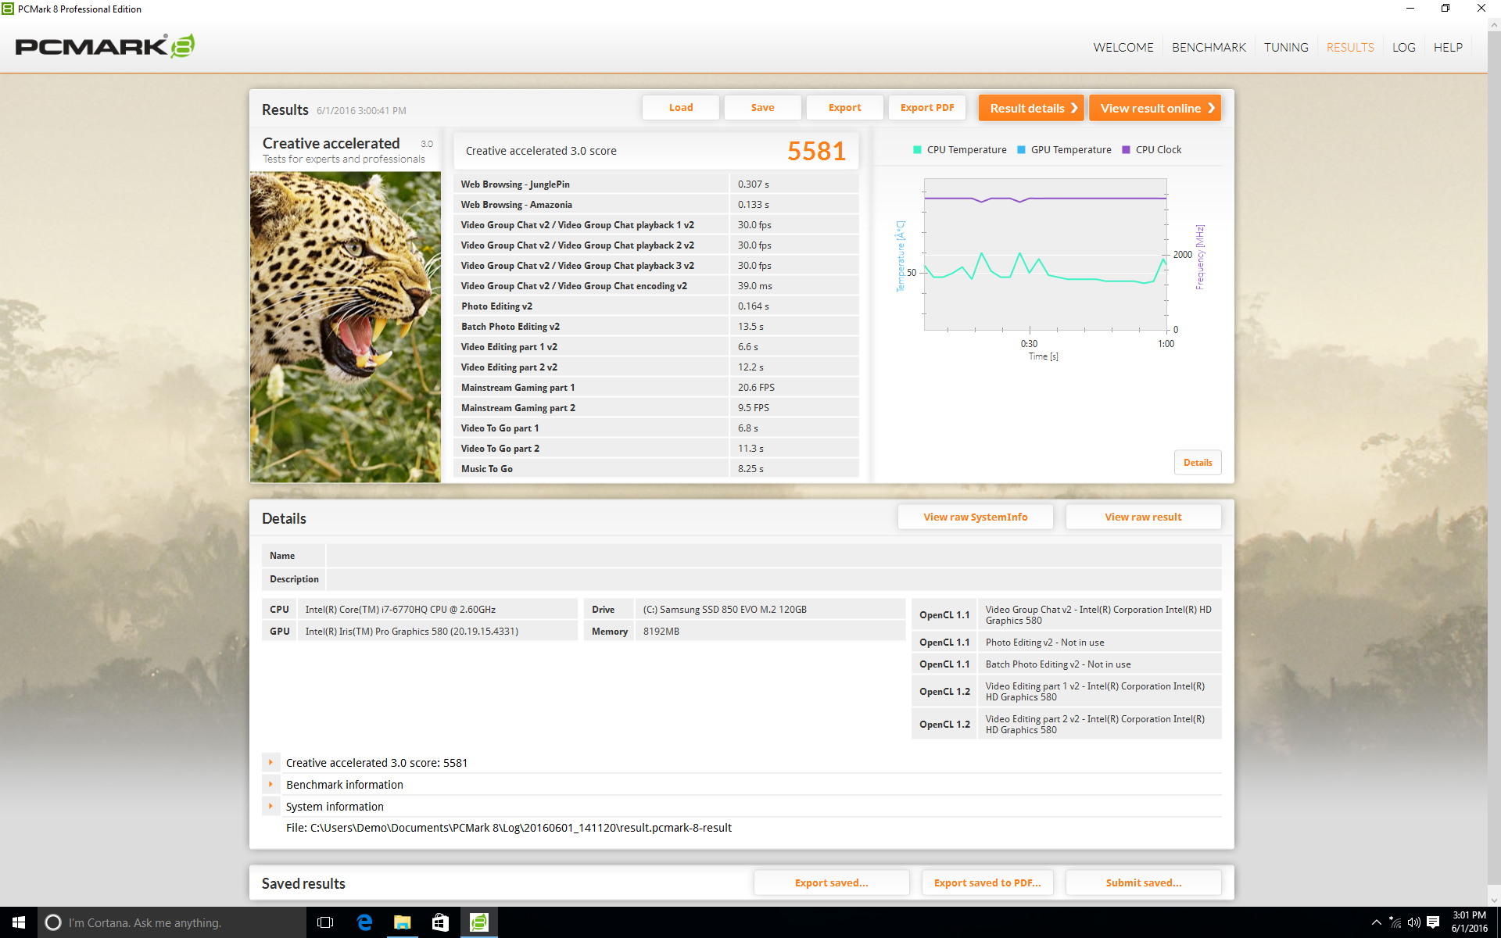Switch to the BENCHMARK tab
Viewport: 1501px width, 938px height.
1209,48
